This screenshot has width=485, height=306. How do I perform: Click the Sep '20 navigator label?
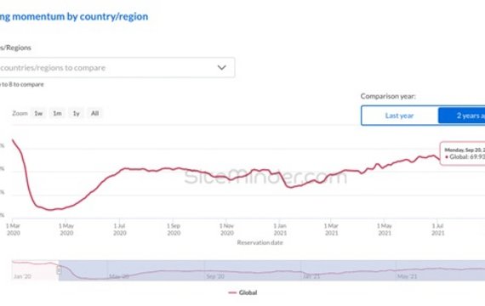coord(215,276)
